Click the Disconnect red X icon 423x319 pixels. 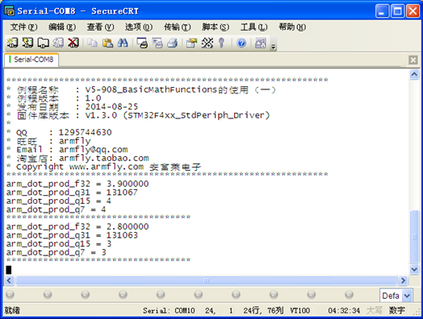pos(73,43)
